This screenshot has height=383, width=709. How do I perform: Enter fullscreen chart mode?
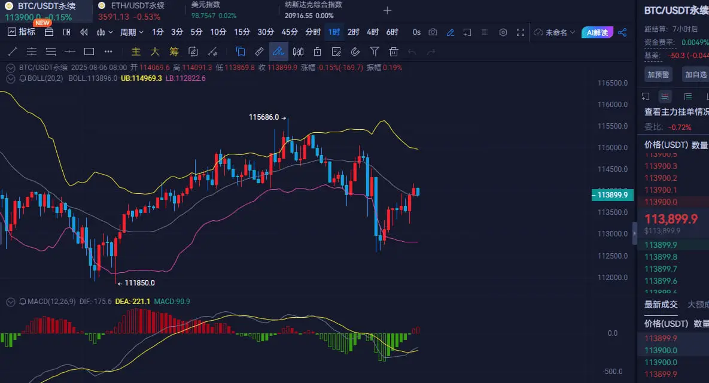click(x=521, y=32)
